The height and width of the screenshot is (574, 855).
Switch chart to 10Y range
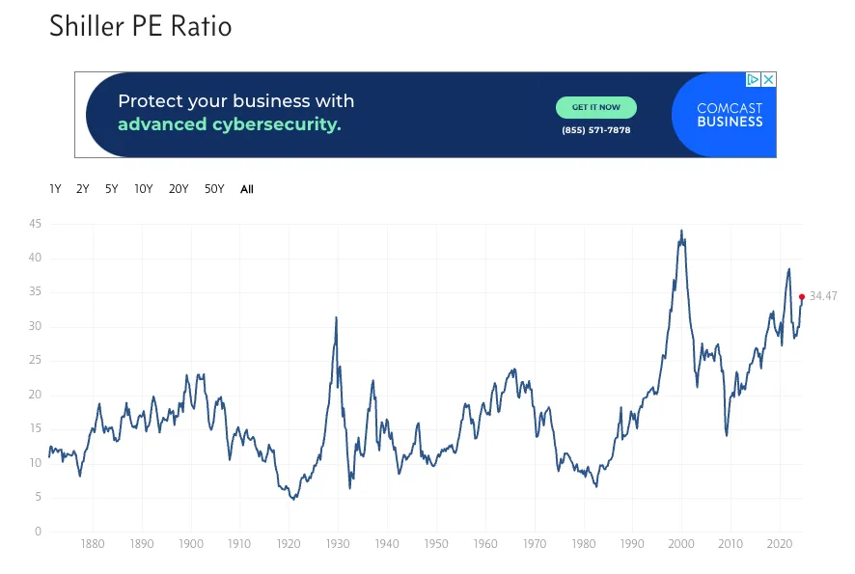pos(144,189)
